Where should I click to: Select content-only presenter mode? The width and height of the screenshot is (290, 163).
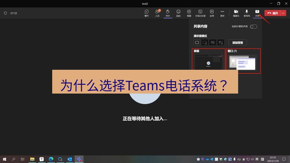coord(197,42)
